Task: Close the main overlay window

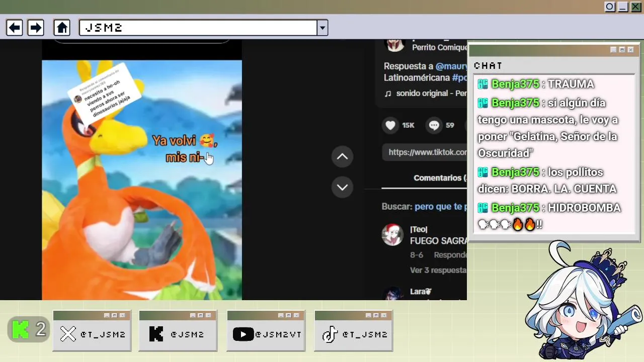Action: [x=636, y=7]
